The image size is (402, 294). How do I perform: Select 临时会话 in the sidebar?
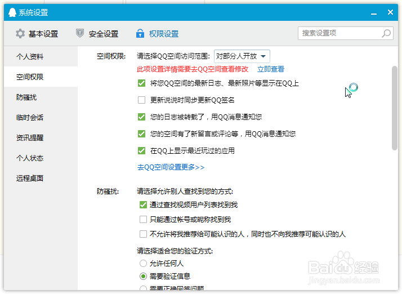(41, 117)
